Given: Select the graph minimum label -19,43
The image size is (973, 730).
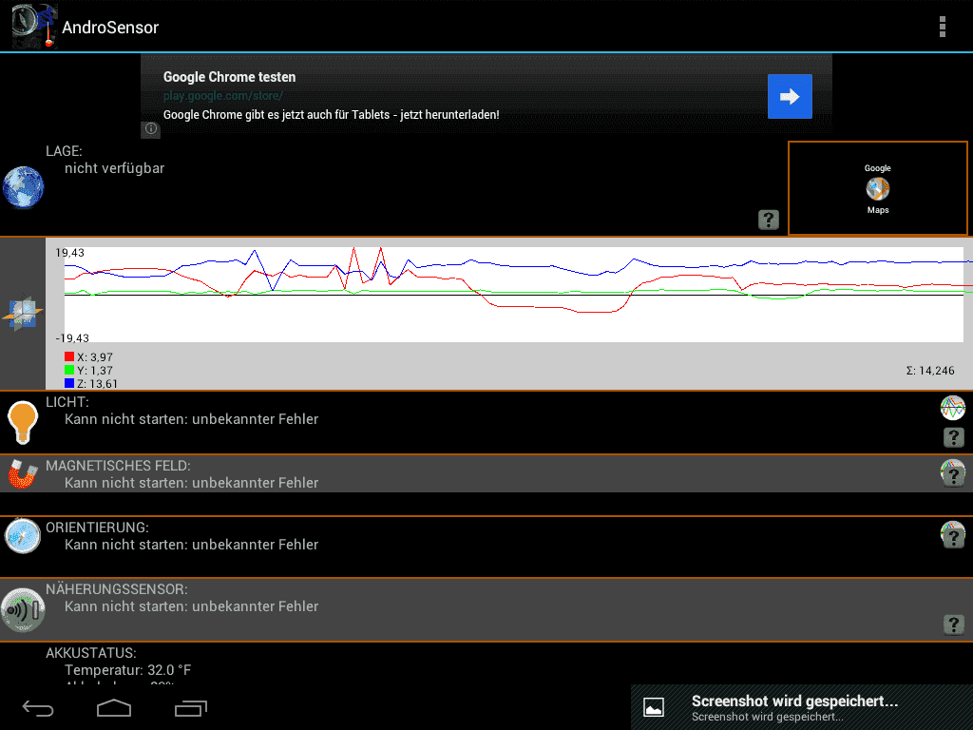Looking at the screenshot, I should point(72,338).
